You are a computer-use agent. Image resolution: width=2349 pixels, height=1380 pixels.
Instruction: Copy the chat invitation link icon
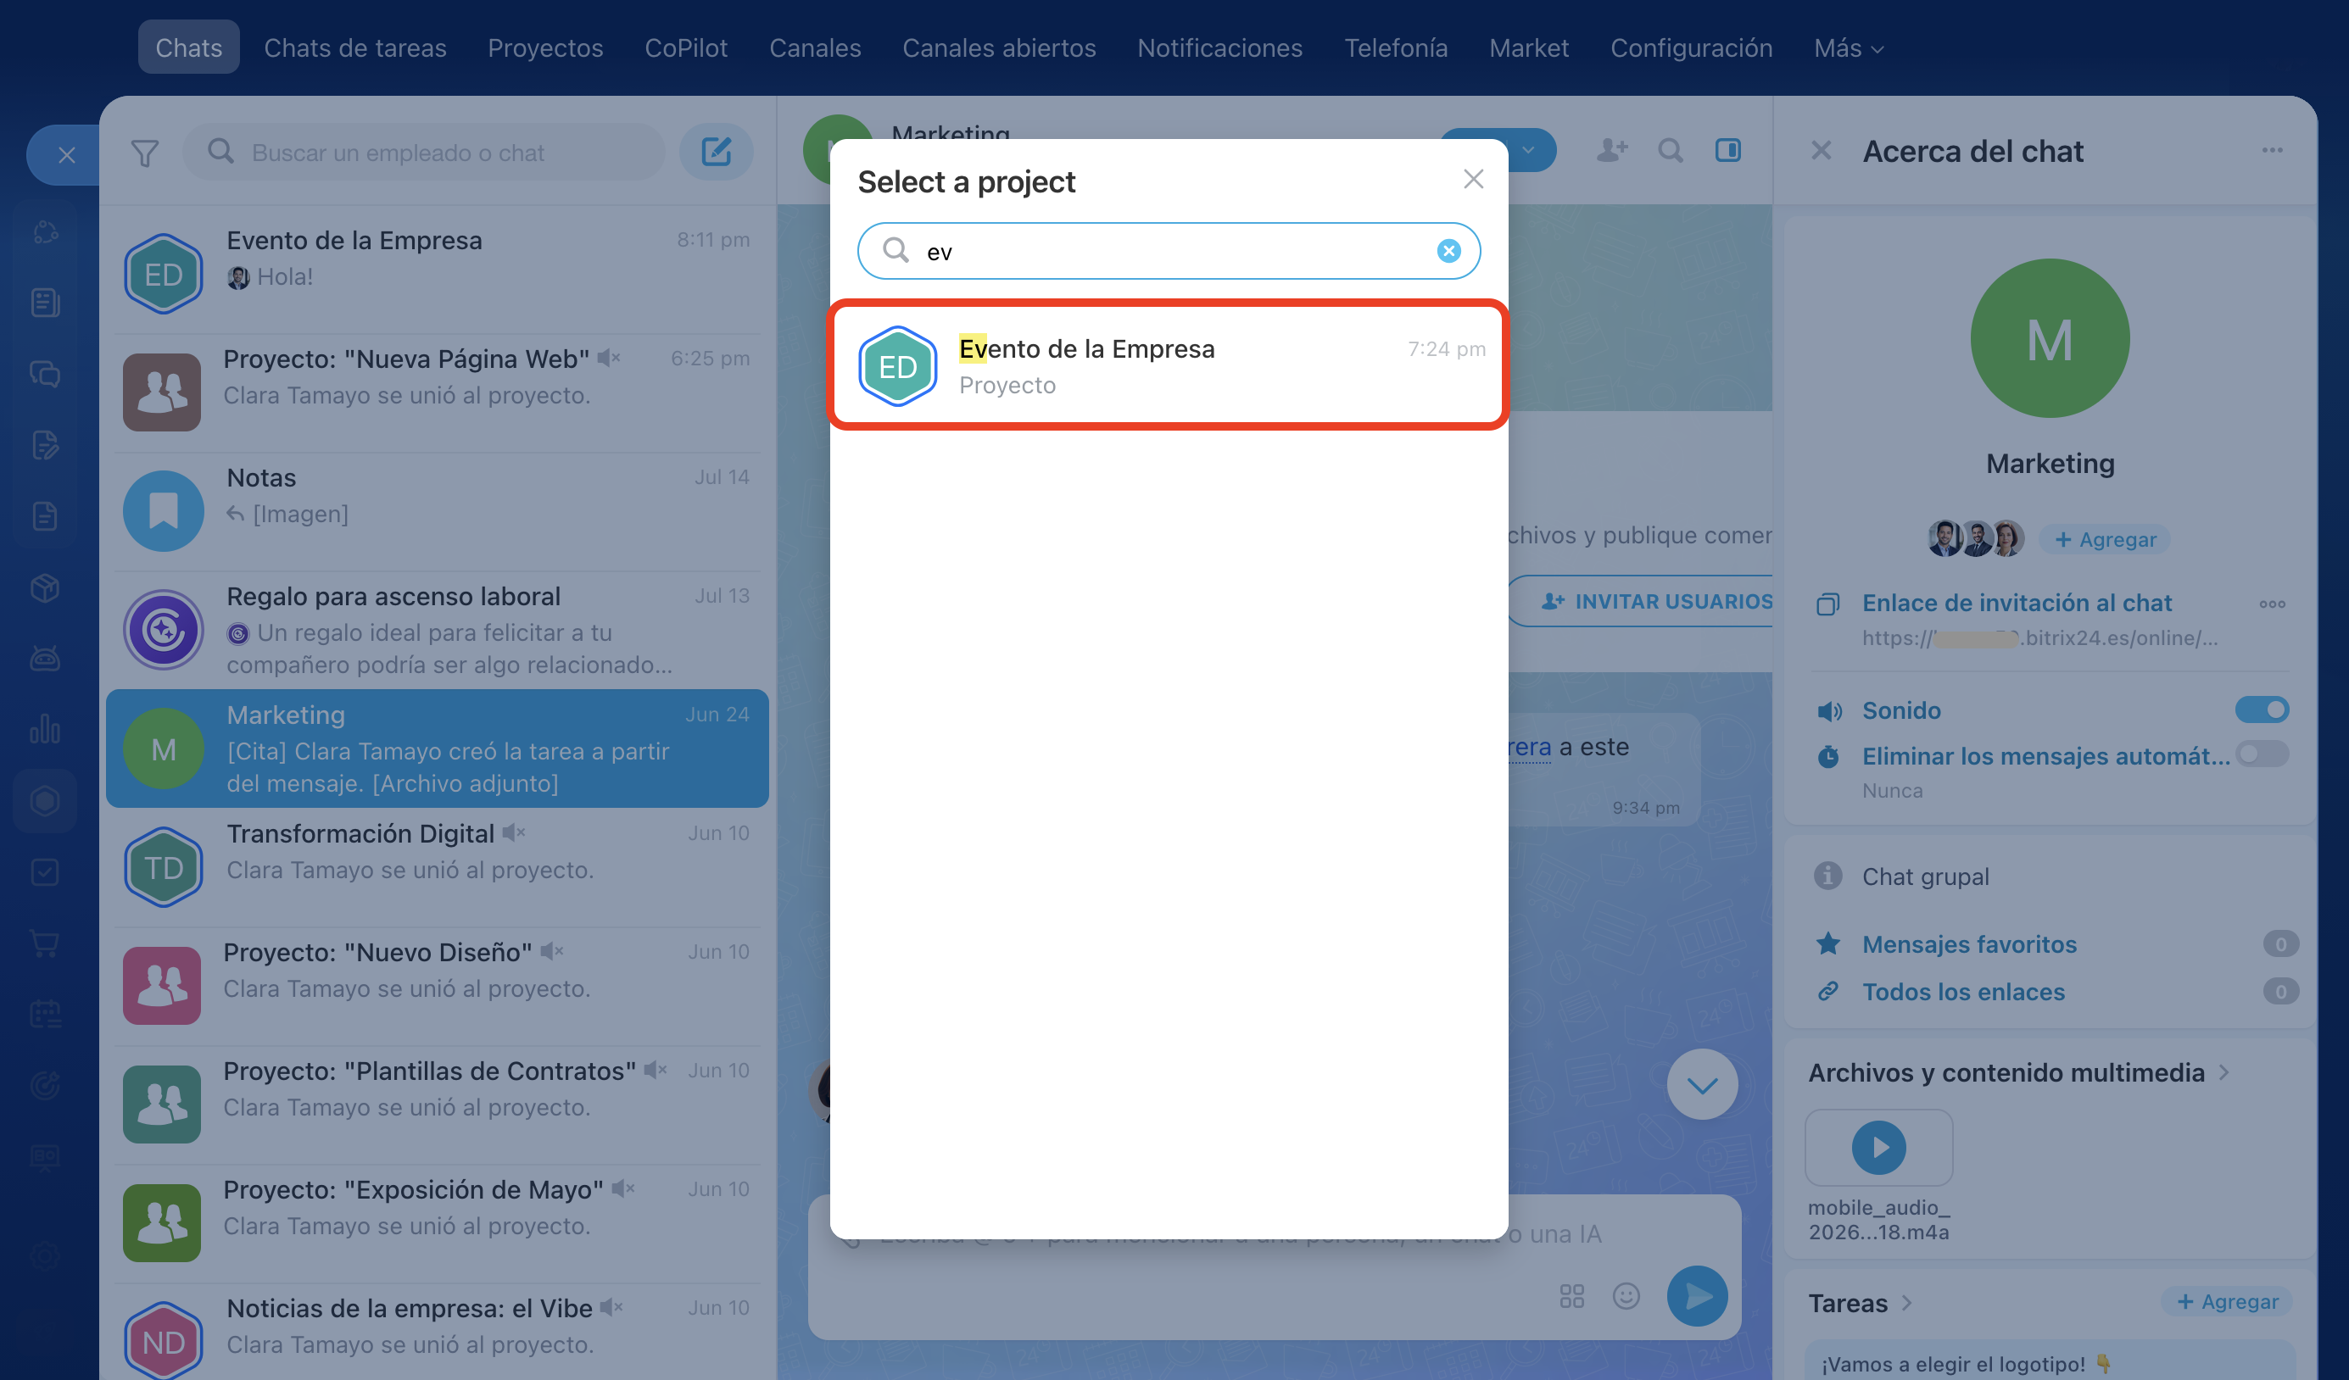tap(1828, 604)
